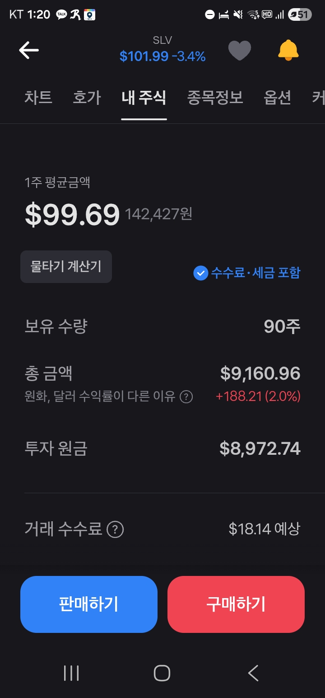Go to 종목정보 tab
325x698 pixels.
[x=215, y=98]
